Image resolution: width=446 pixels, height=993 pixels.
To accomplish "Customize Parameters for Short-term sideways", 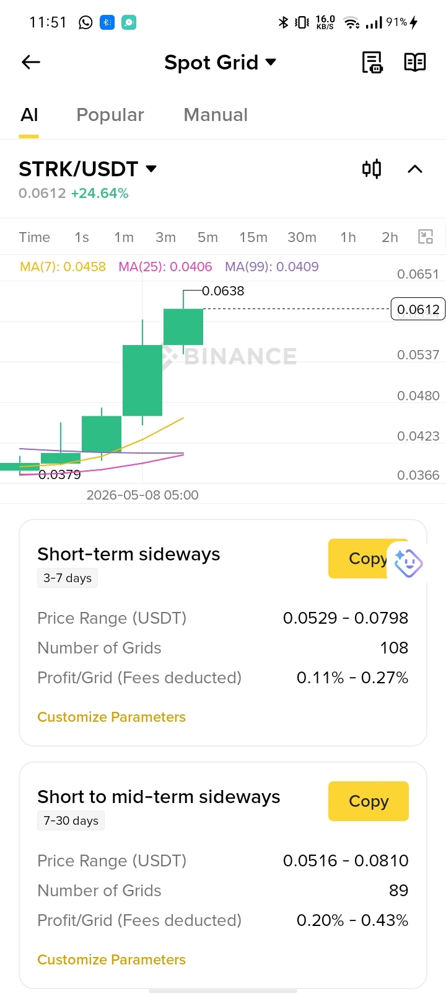I will tap(111, 717).
